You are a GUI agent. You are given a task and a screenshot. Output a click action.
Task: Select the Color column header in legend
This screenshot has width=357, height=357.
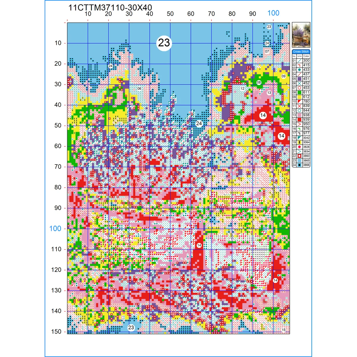(306, 56)
